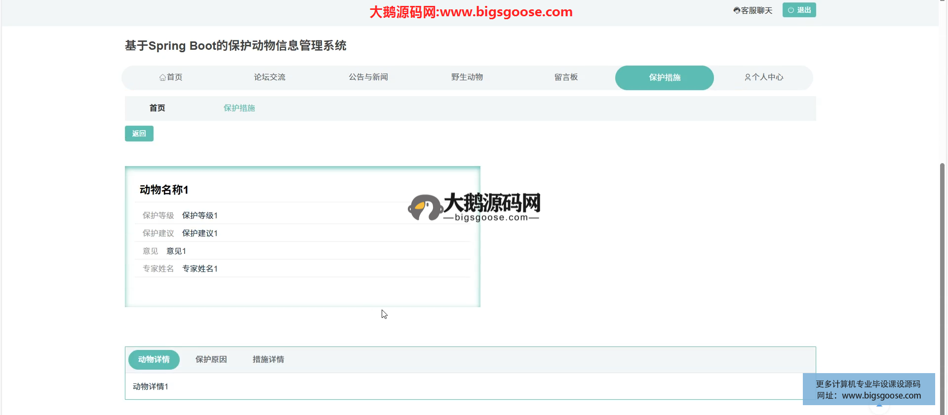The width and height of the screenshot is (948, 415).
Task: Click the customer service headset icon
Action: pyautogui.click(x=737, y=10)
